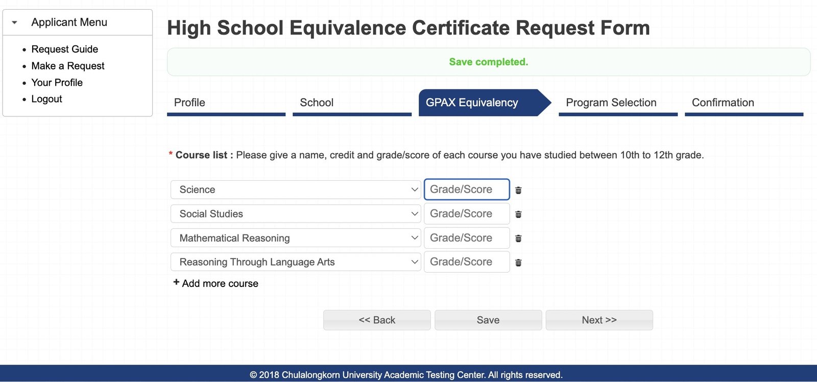Open the Make a Request link
This screenshot has width=817, height=382.
(68, 66)
